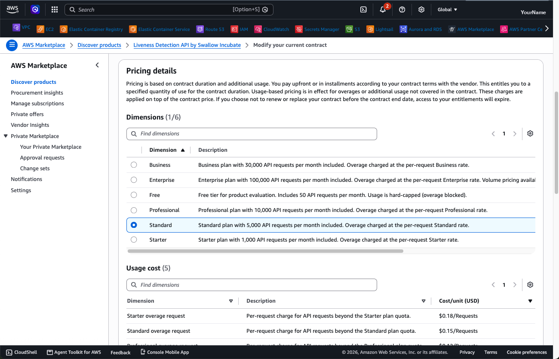Viewport: 559px width, 359px height.
Task: Select the Standard dimension radio button
Action: tap(134, 225)
